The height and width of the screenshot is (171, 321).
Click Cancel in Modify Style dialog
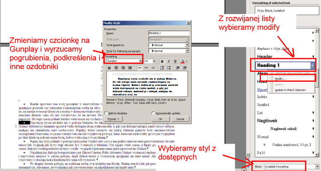(179, 118)
